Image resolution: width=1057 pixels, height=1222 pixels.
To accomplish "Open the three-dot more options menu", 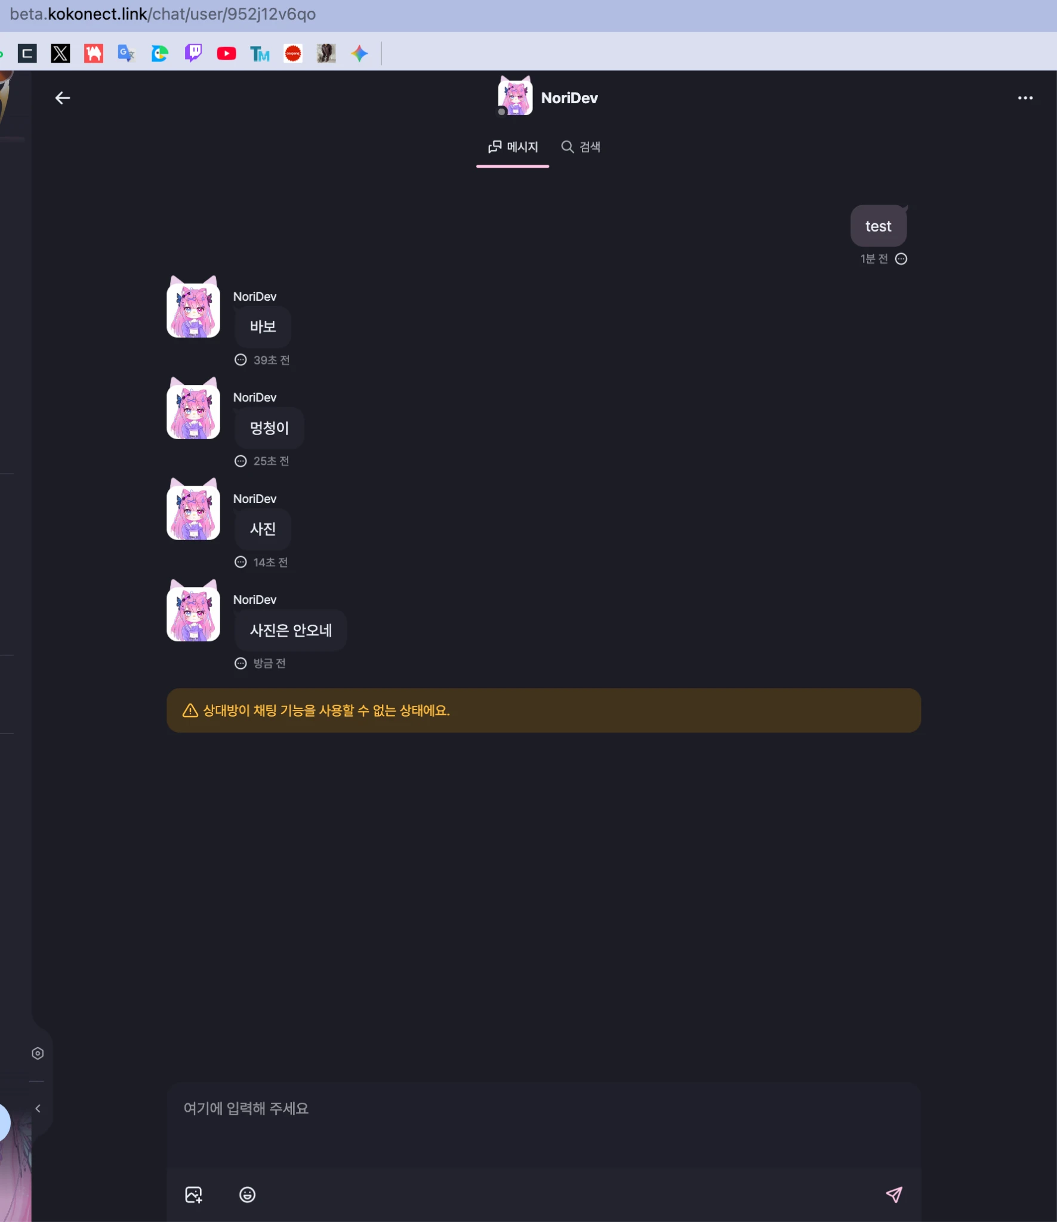I will 1025,98.
